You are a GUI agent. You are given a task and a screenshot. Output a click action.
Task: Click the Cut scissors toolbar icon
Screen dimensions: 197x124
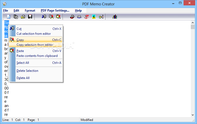[44, 17]
